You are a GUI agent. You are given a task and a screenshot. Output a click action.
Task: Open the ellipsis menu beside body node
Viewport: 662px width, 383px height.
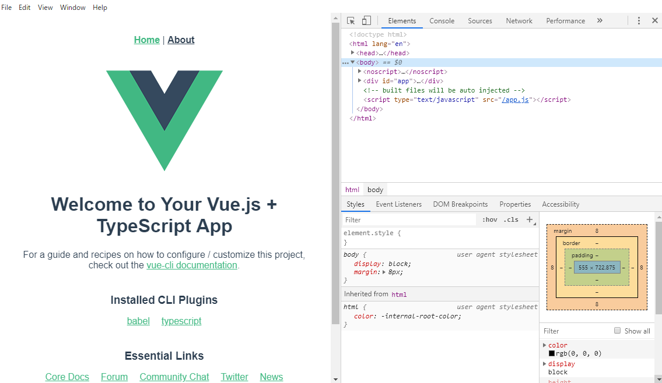pos(345,63)
